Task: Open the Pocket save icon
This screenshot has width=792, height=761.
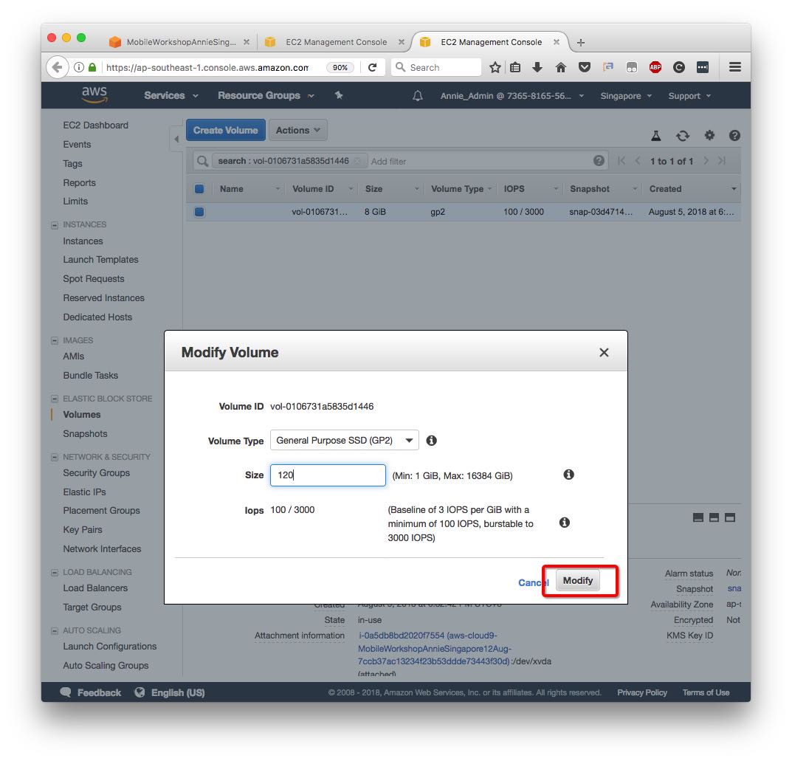Action: coord(585,67)
